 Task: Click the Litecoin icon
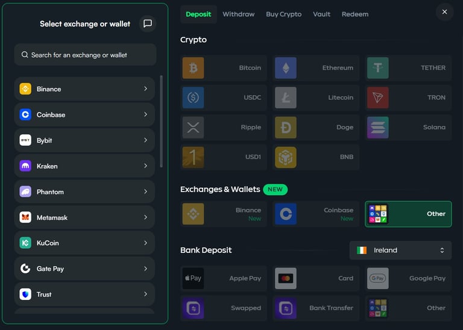(x=286, y=98)
